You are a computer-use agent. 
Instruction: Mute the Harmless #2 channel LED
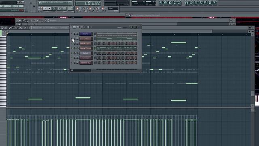[x=72, y=63]
